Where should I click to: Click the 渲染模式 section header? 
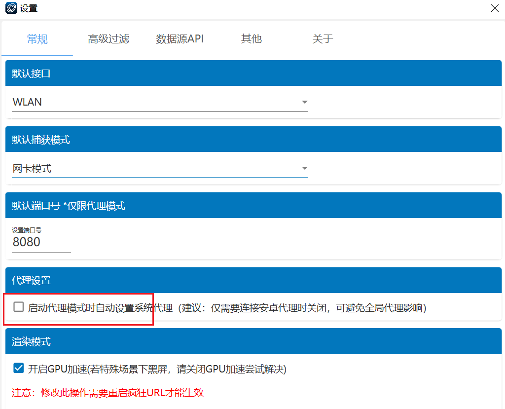[32, 341]
